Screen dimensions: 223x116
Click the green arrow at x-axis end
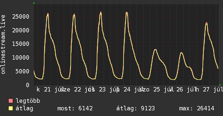(220, 85)
